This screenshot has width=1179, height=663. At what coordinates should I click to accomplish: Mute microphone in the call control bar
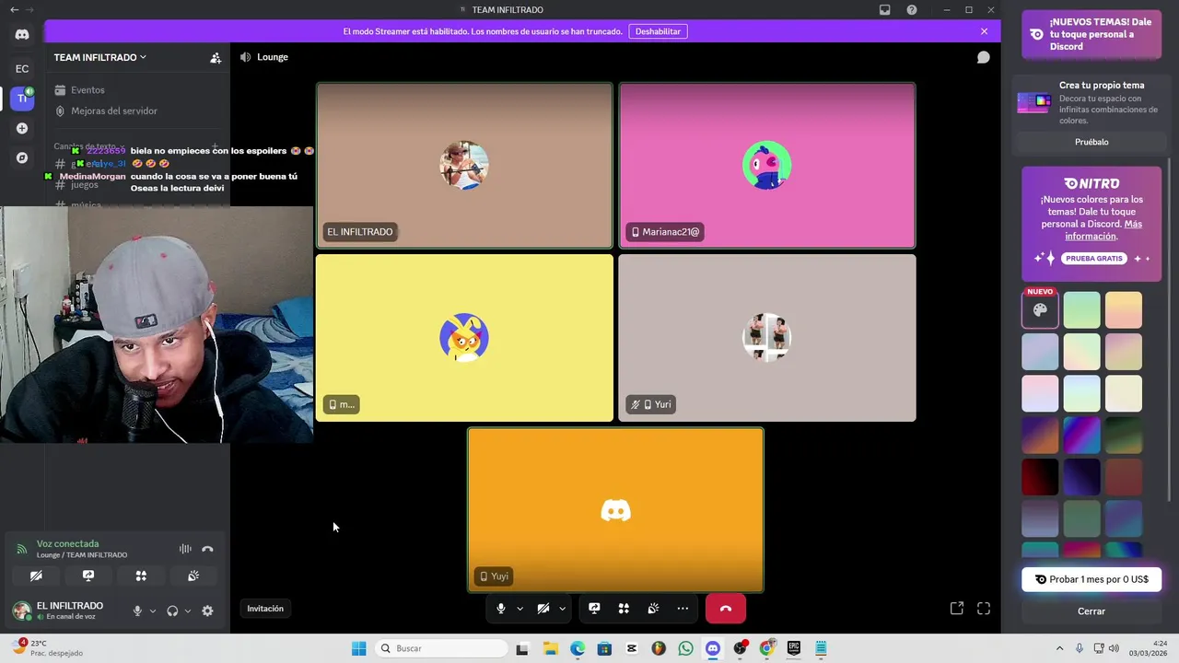[x=501, y=609]
